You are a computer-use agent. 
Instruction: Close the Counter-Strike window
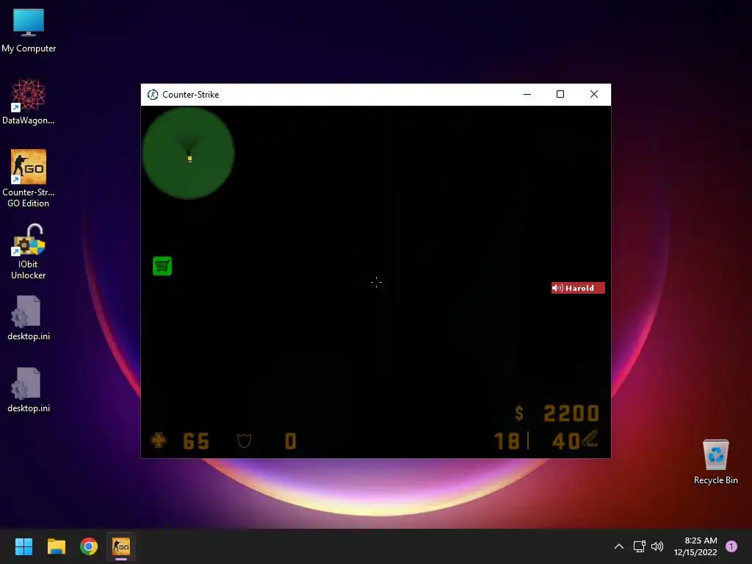tap(593, 95)
